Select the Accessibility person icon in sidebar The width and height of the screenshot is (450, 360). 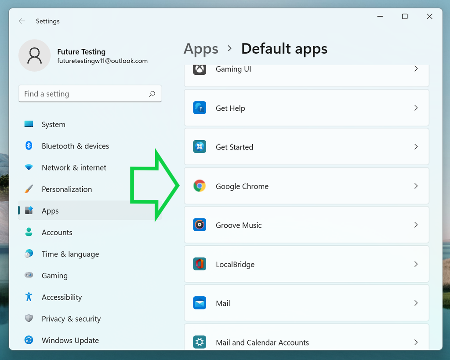click(x=29, y=297)
